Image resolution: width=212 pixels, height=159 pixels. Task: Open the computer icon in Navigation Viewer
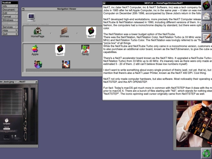(31, 17)
